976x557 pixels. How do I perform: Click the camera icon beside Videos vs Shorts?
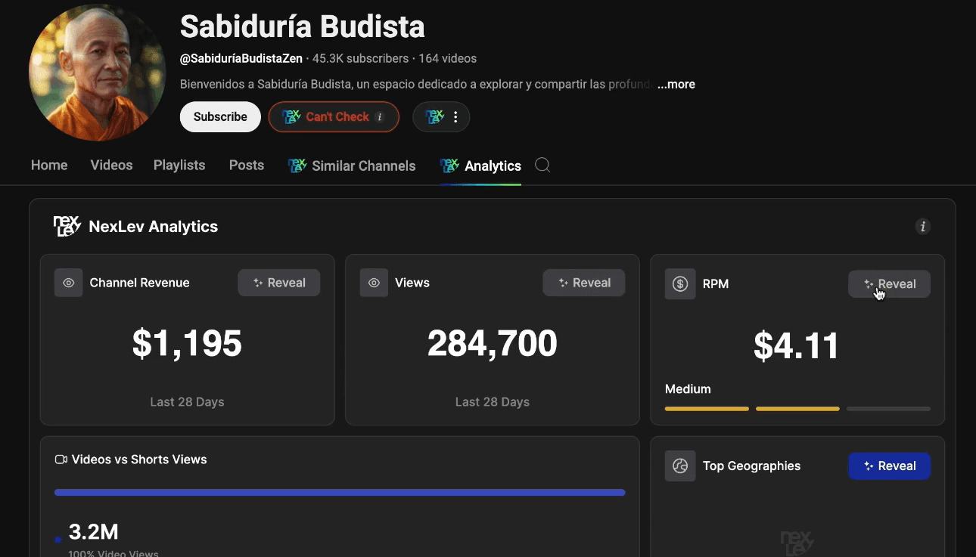click(x=61, y=460)
